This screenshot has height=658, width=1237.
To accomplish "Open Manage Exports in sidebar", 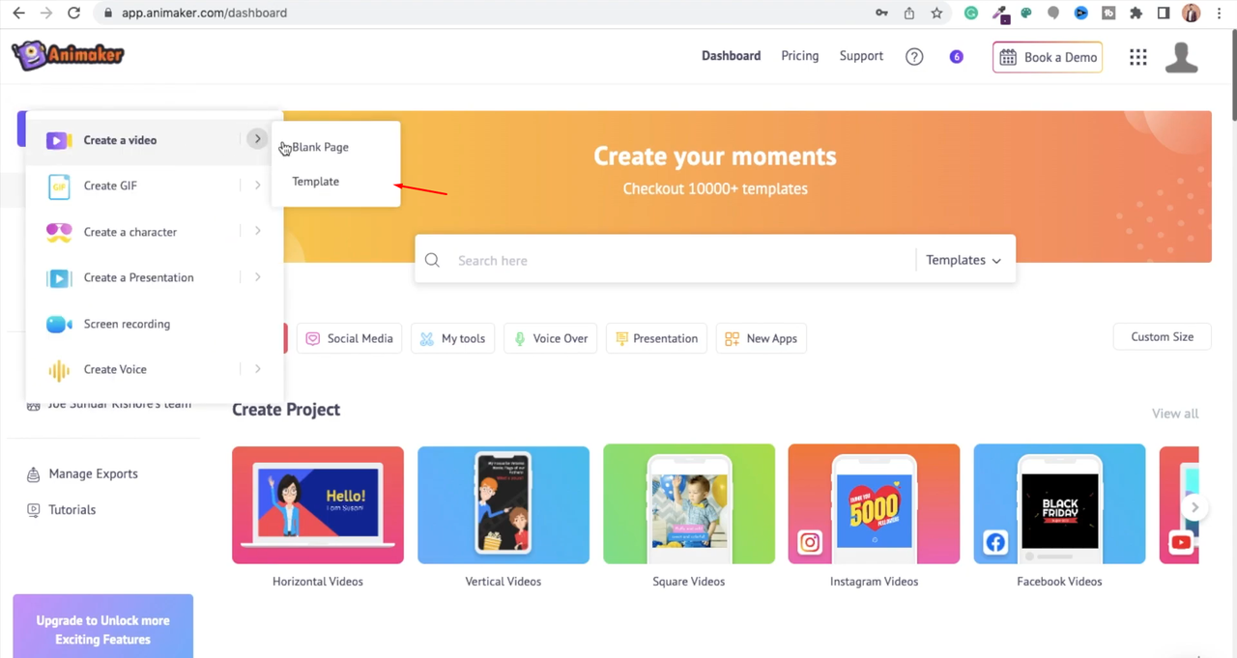I will (x=93, y=474).
